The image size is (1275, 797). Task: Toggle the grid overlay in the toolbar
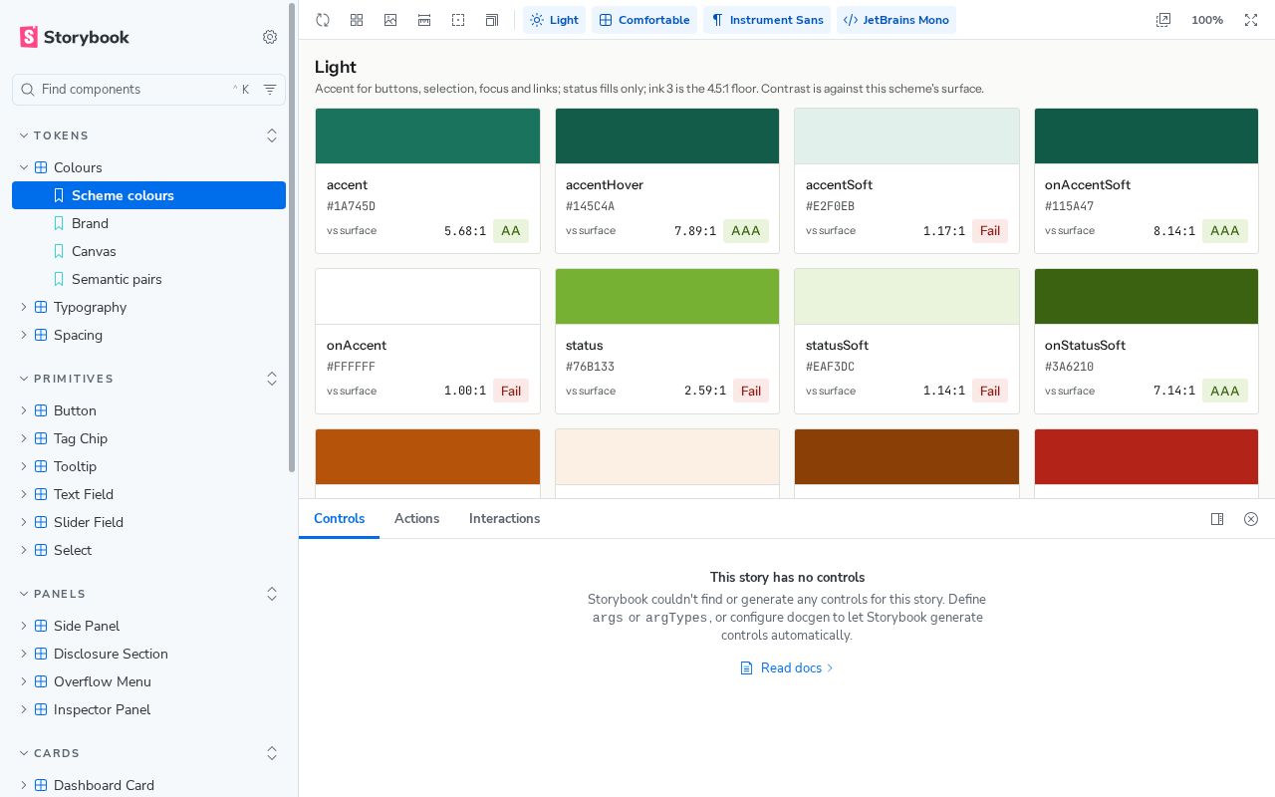coord(357,20)
